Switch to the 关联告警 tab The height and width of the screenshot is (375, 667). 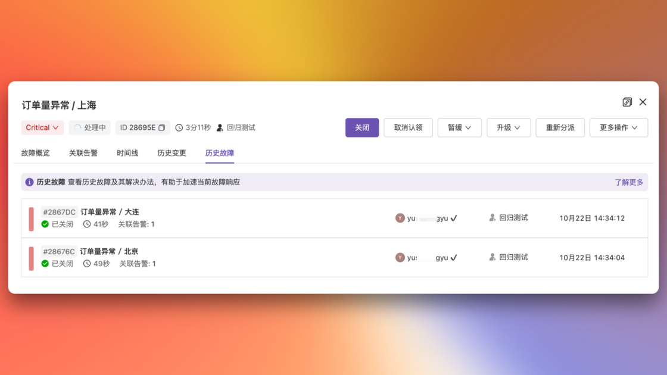83,153
